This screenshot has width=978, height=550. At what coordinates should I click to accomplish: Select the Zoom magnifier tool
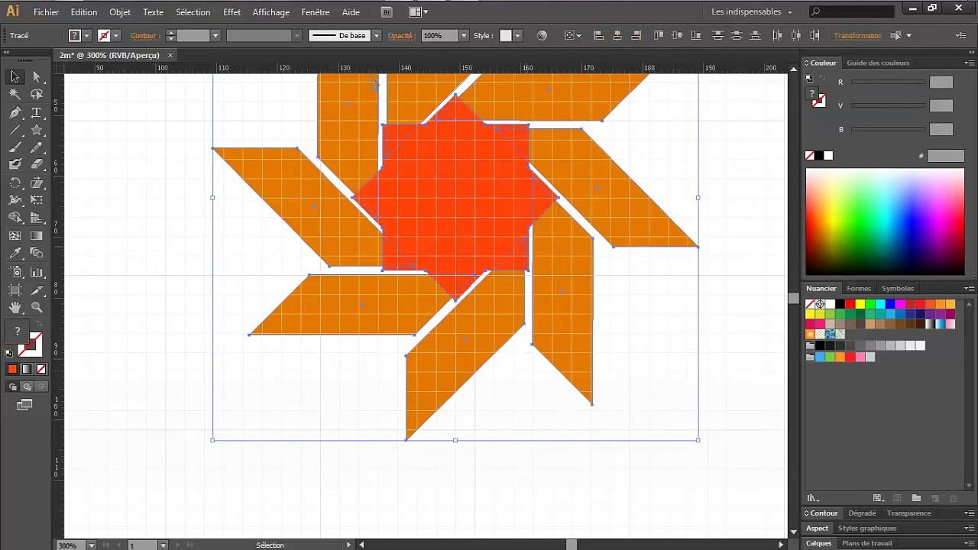[x=37, y=307]
